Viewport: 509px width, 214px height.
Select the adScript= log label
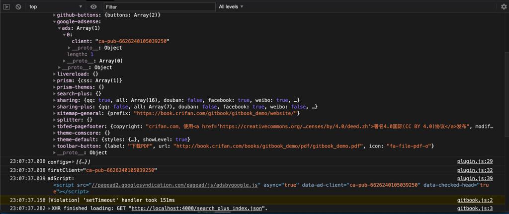pos(61,178)
